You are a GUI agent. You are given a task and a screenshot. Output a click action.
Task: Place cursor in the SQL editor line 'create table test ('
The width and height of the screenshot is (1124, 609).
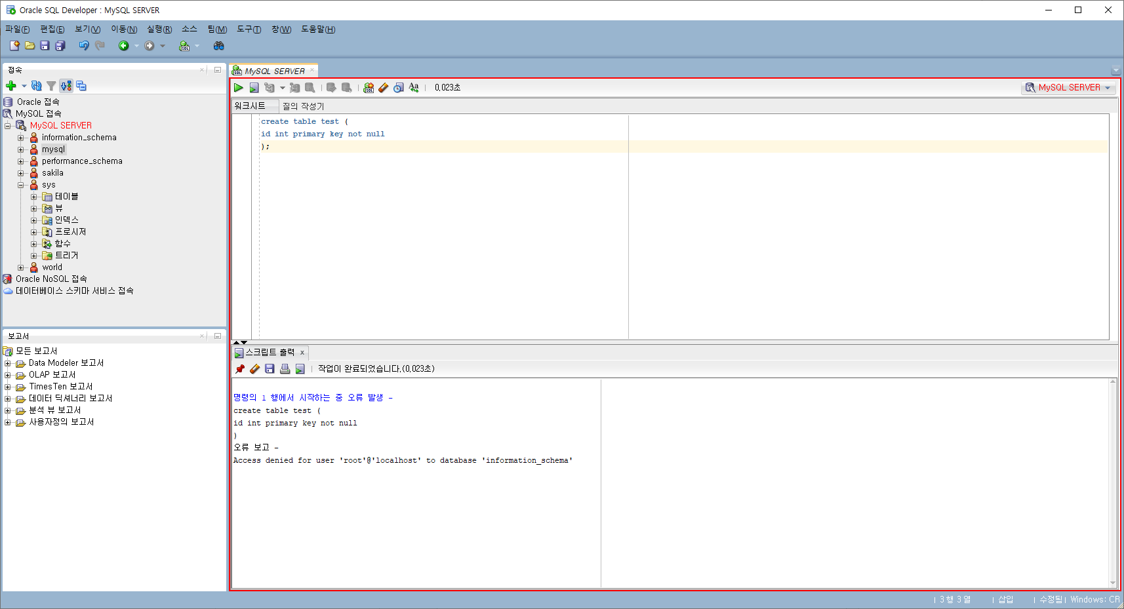pyautogui.click(x=304, y=121)
